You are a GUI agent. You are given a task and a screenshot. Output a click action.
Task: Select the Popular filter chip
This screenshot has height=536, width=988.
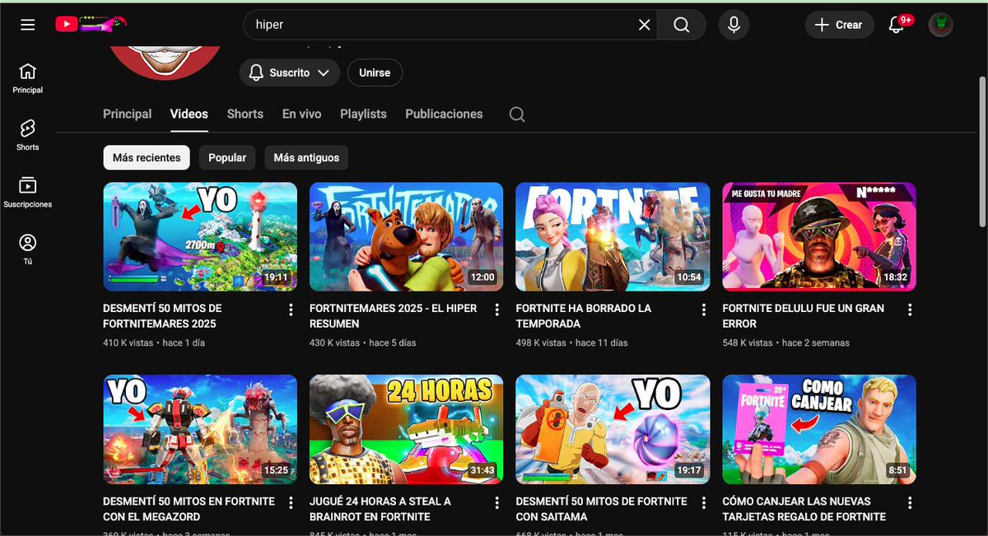(x=227, y=157)
